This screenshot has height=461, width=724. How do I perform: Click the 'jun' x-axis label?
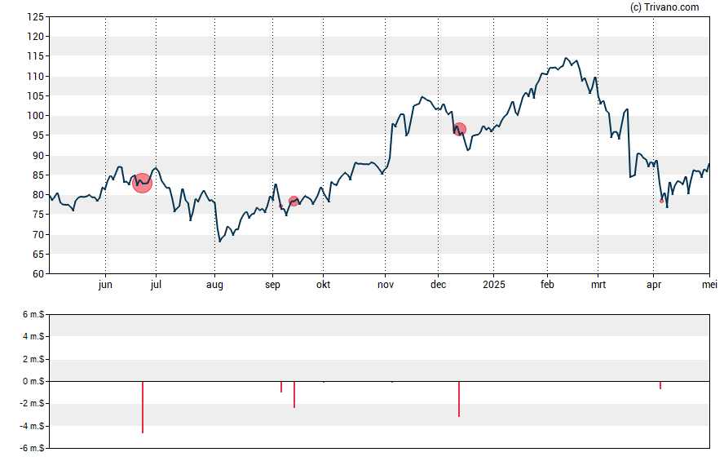[x=105, y=285]
